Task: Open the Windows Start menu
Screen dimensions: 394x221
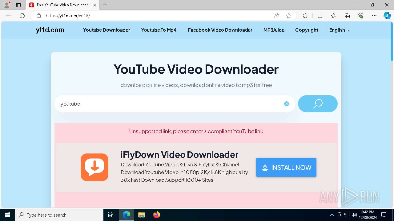Action: (x=7, y=215)
